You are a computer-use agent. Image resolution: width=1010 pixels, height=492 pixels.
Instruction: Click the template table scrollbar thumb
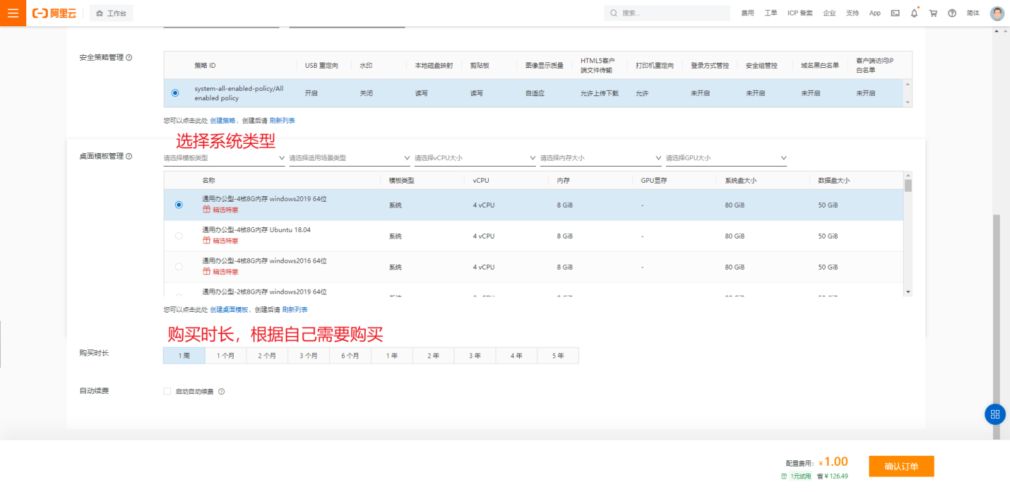(908, 186)
